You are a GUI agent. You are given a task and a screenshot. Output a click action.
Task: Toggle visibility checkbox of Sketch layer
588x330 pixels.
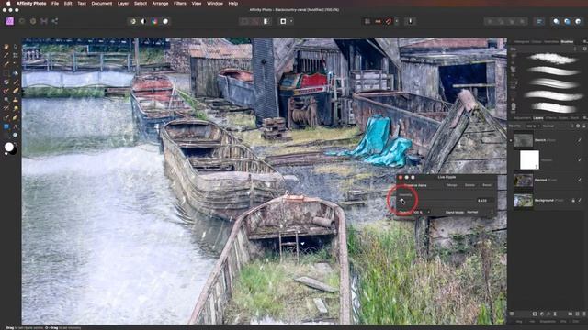[580, 140]
